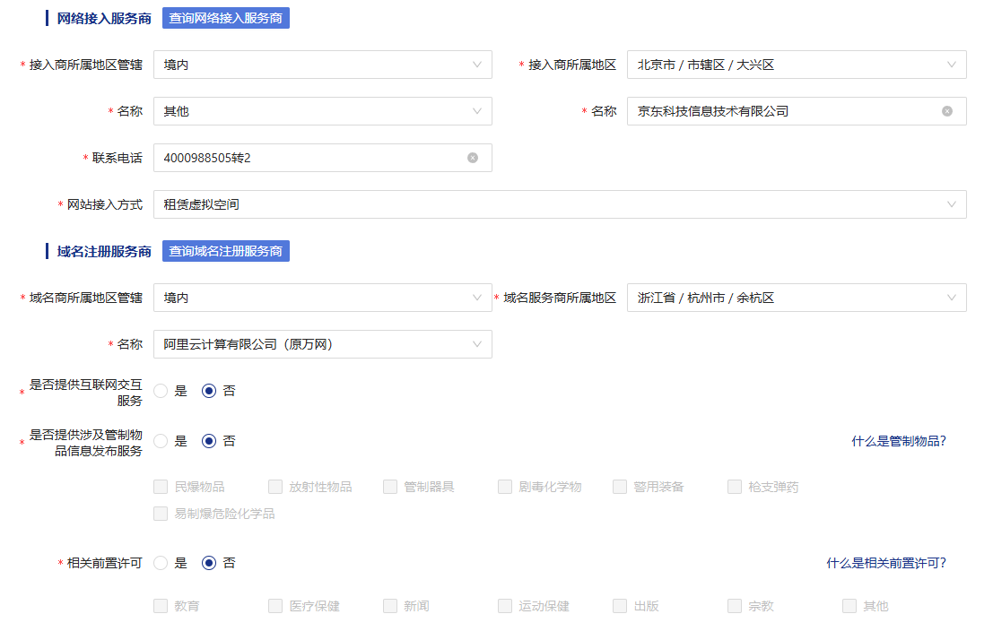
Task: Select 否 for 相关前置许可
Action: point(210,563)
